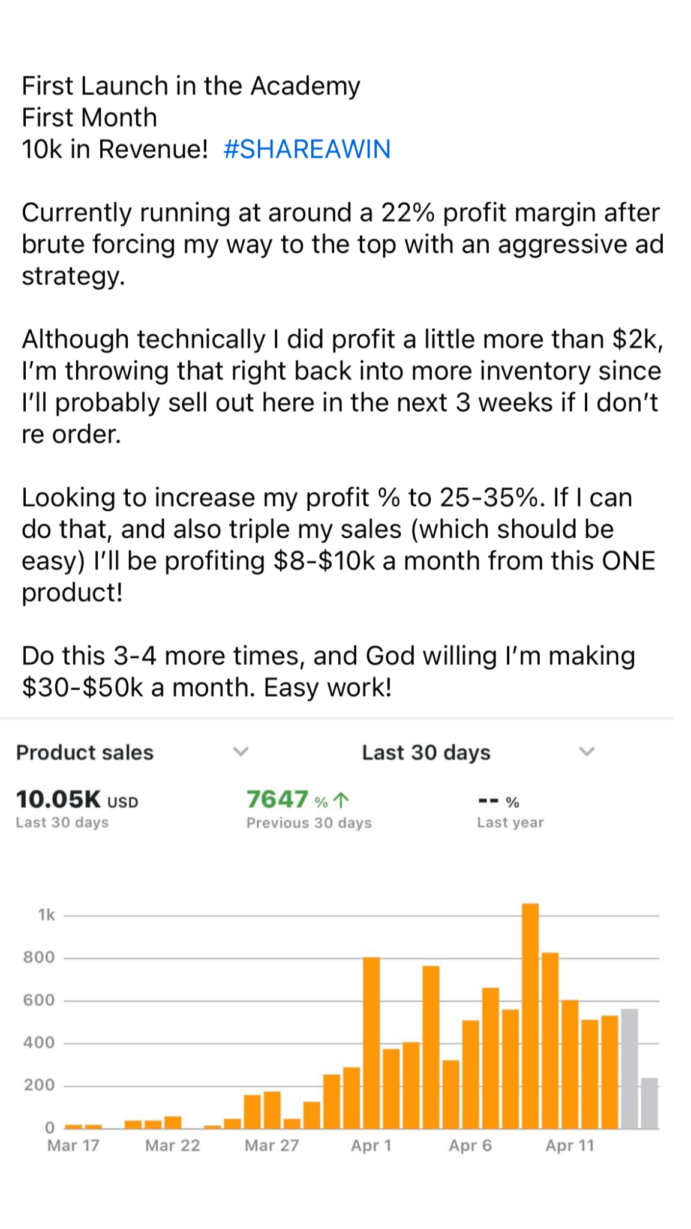Open the #SHAREAWIN hashtag link
Viewport: 691px width, 1229px height.
(307, 149)
